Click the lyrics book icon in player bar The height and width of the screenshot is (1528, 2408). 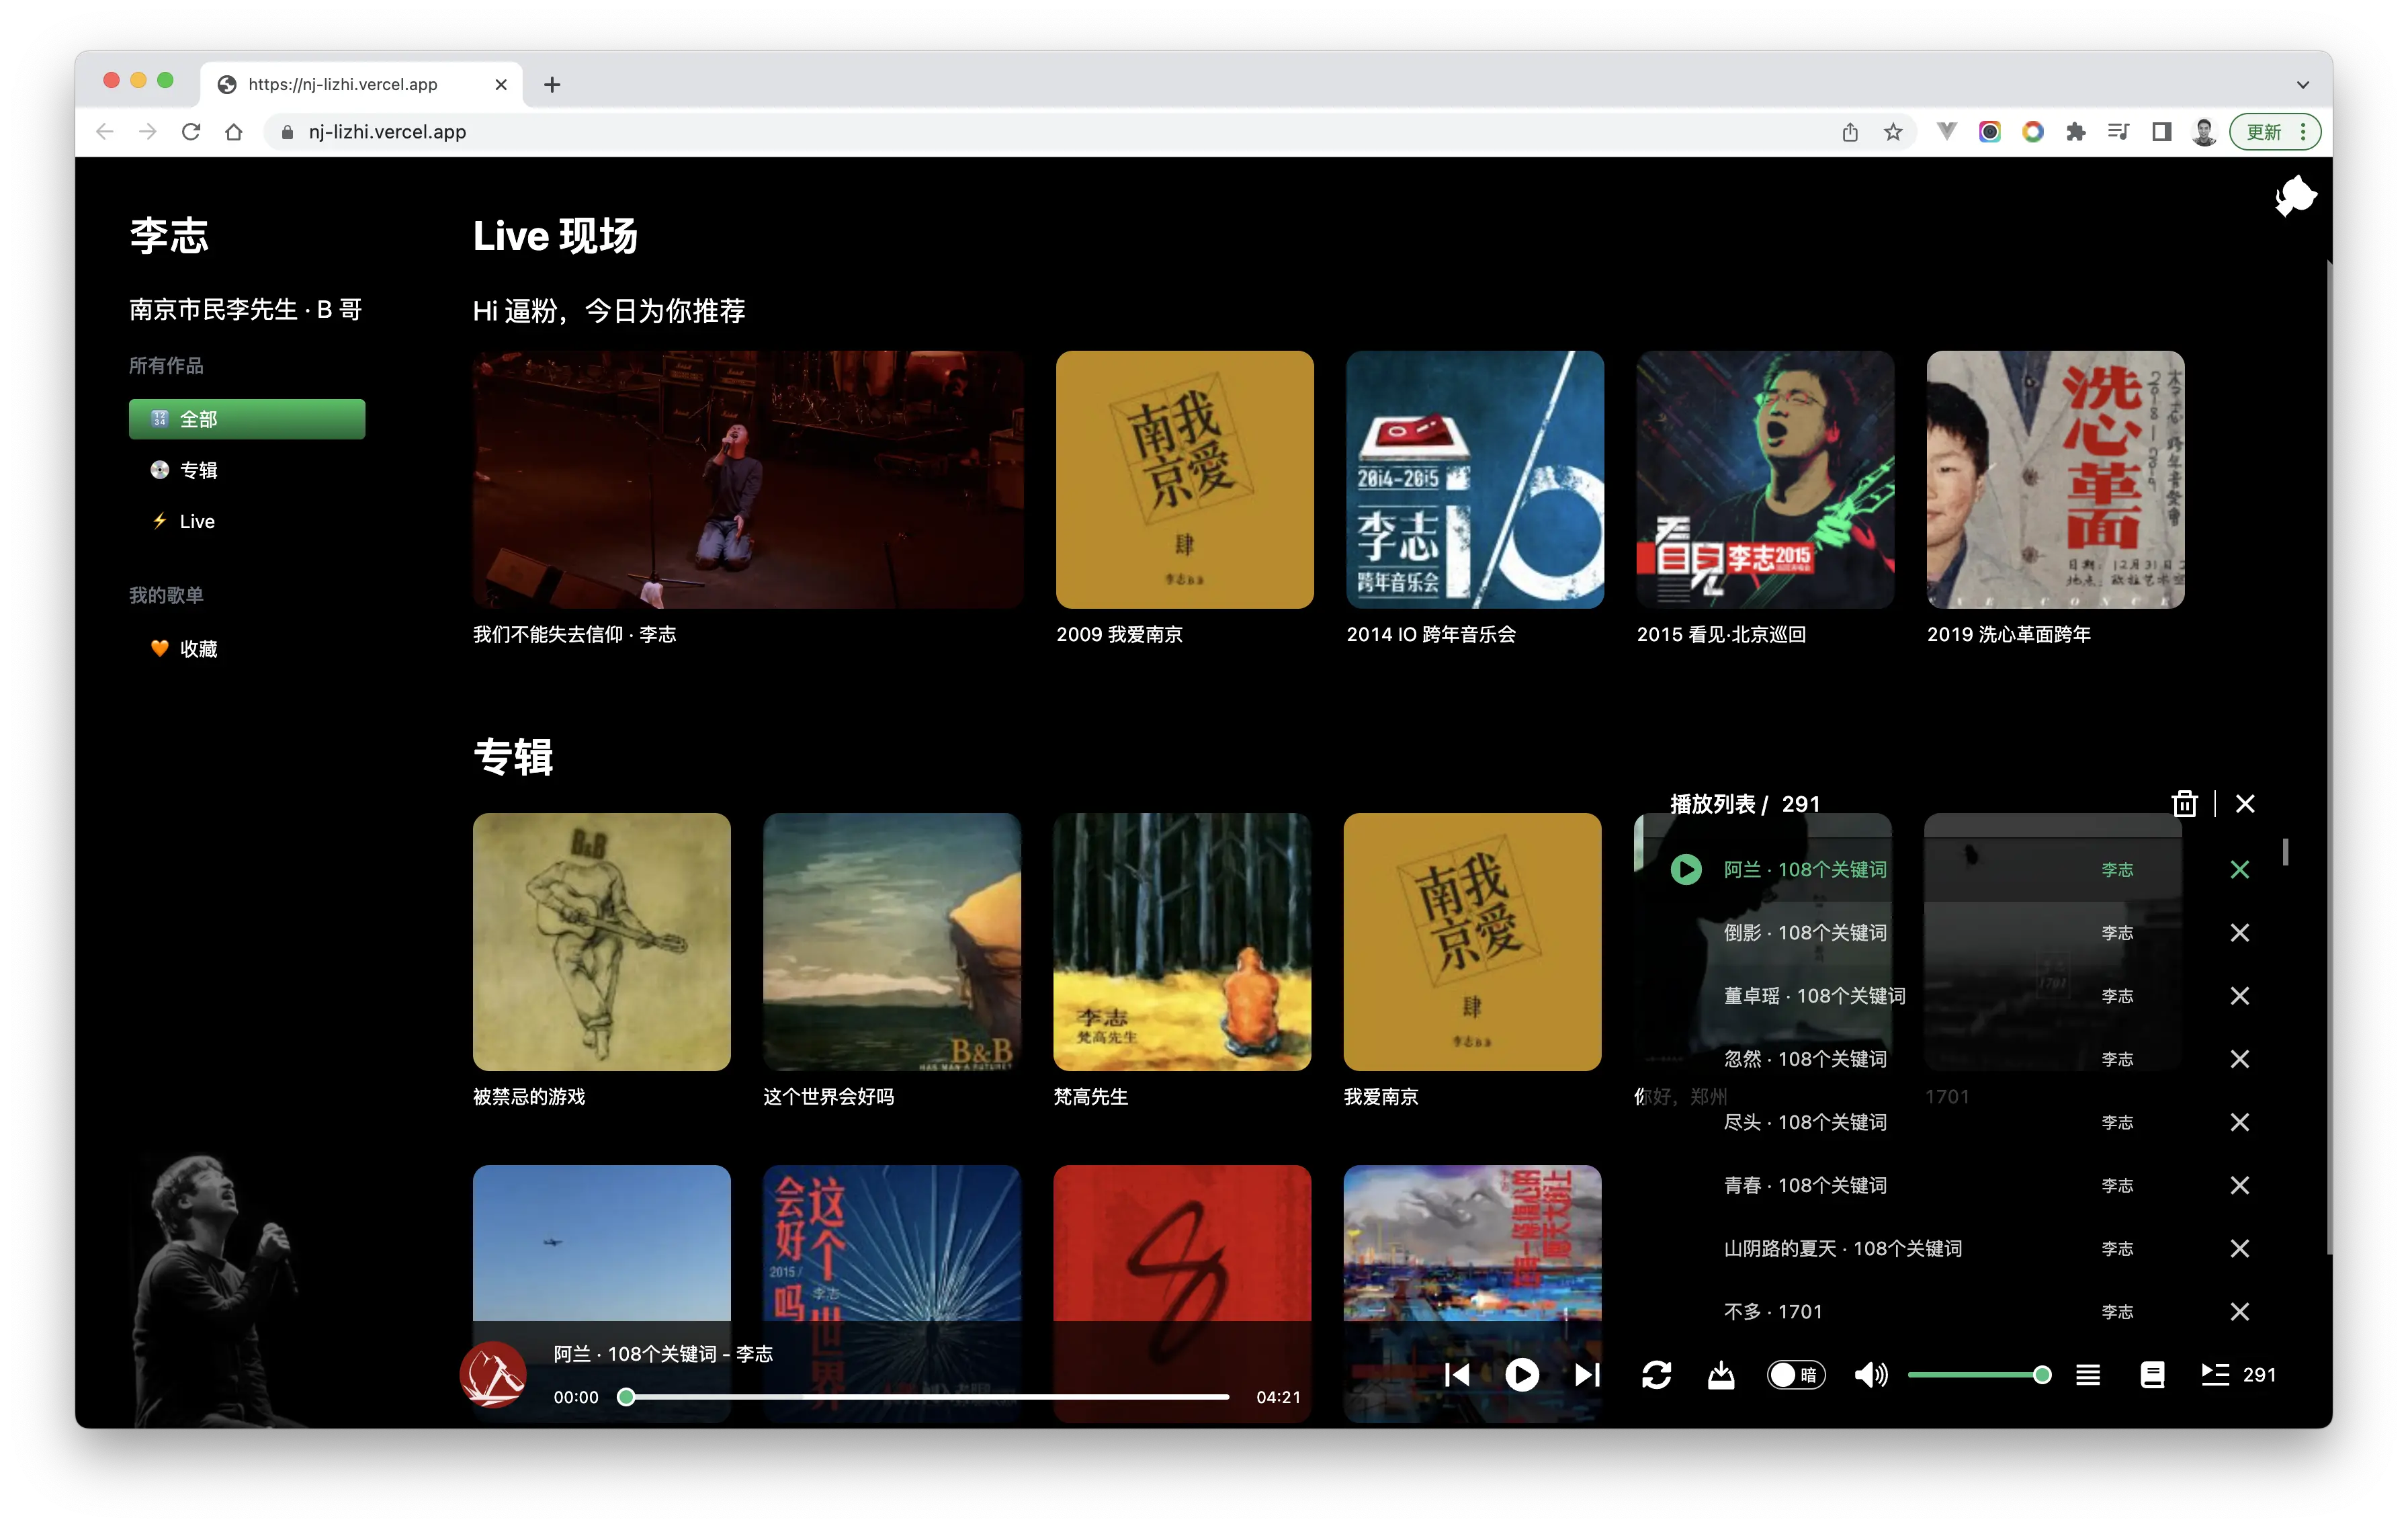(2152, 1375)
